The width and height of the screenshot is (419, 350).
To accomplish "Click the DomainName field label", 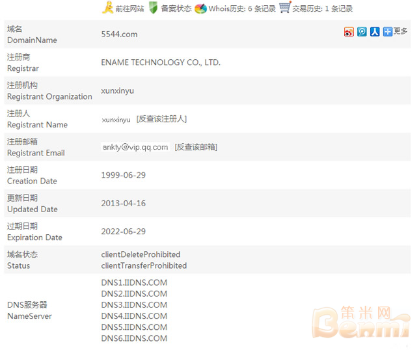I will (x=32, y=40).
